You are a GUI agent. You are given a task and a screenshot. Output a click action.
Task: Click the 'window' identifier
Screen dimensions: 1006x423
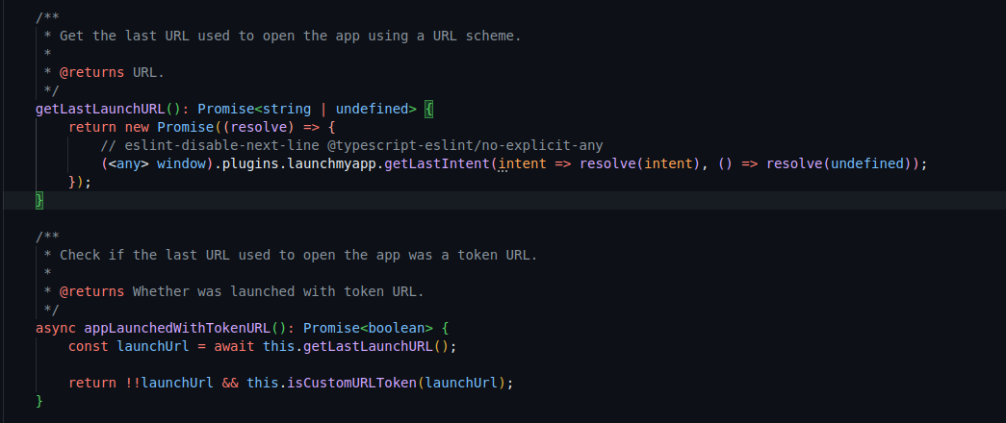(x=182, y=163)
